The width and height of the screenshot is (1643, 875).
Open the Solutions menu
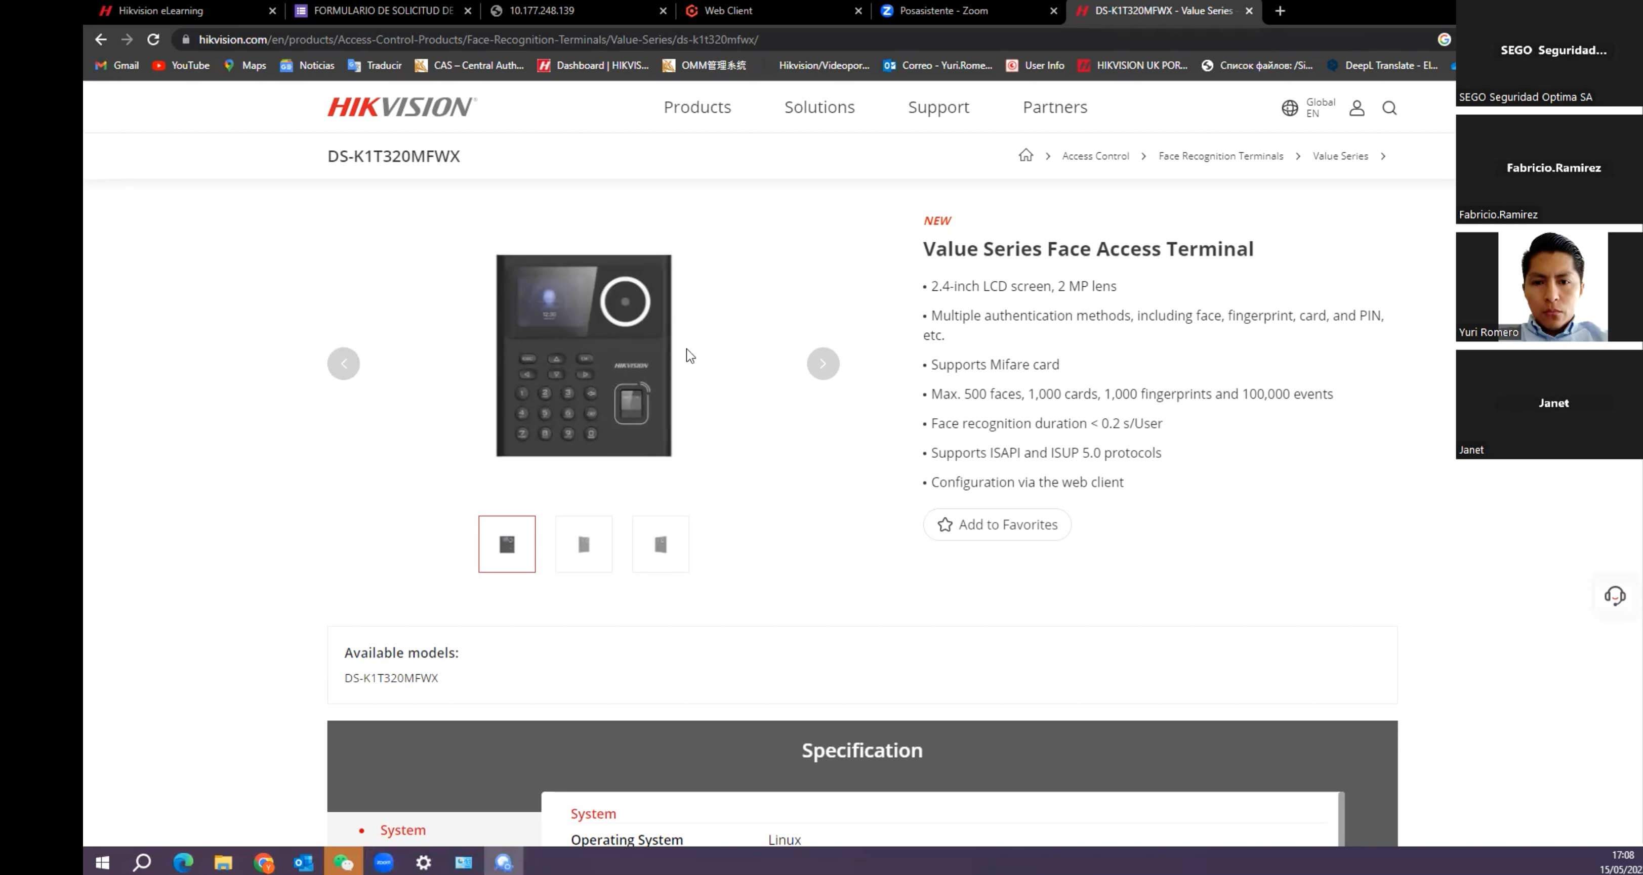819,107
